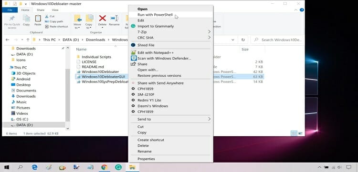Screen dimensions: 358x172
Task: Open recent locations dropdown arrow
Action: tap(22, 40)
